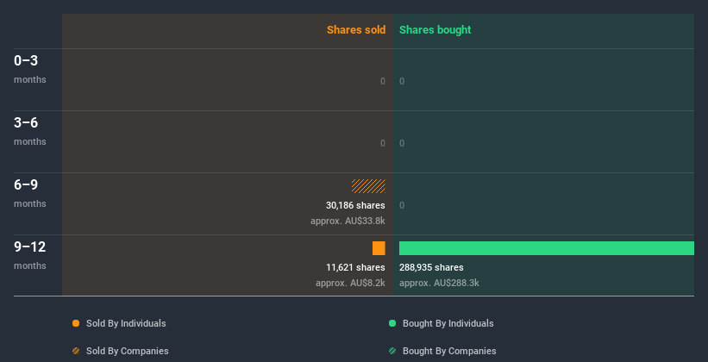Select the green bought bar in 9–12 months
The width and height of the screenshot is (708, 362).
547,248
